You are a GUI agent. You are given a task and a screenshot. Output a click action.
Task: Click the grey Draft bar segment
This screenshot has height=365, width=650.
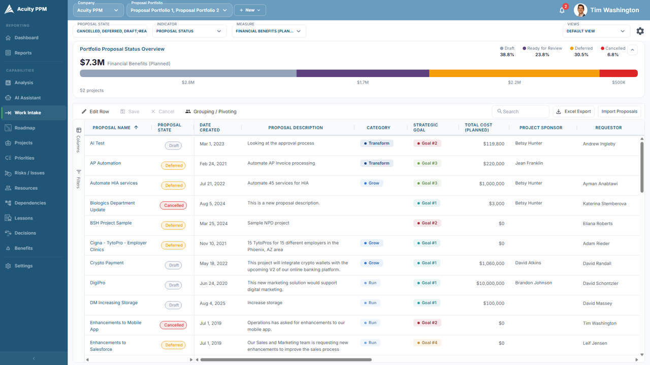coord(188,74)
